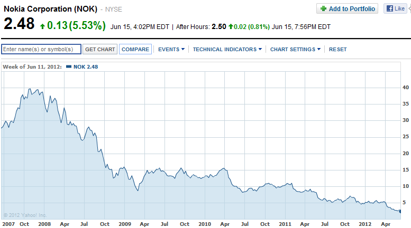
Task: Click the Add to Portfolio button label
Action: pyautogui.click(x=352, y=9)
